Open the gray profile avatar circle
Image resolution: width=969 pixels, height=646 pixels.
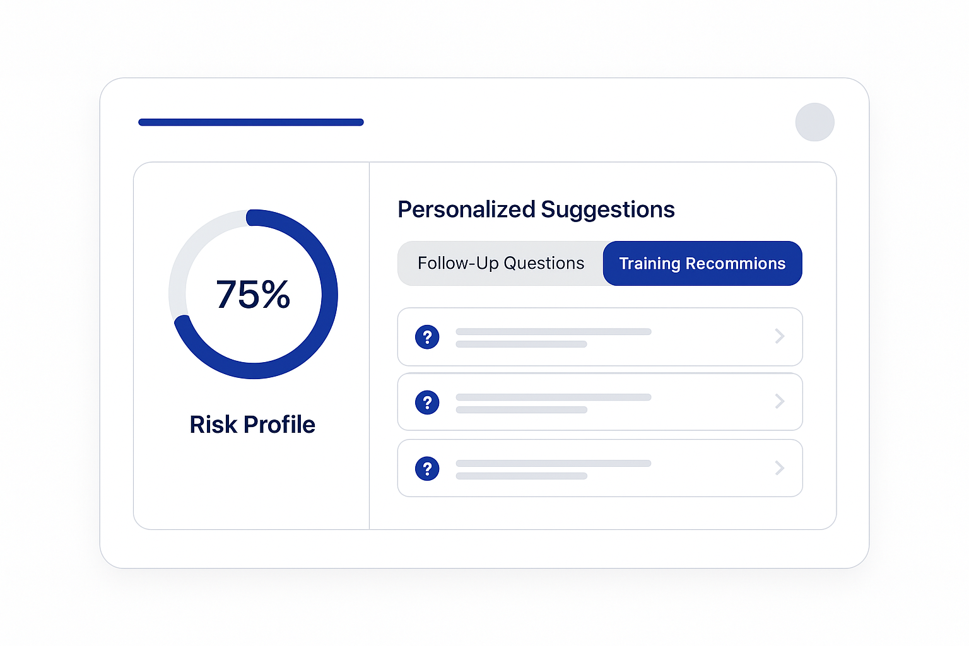(x=814, y=122)
